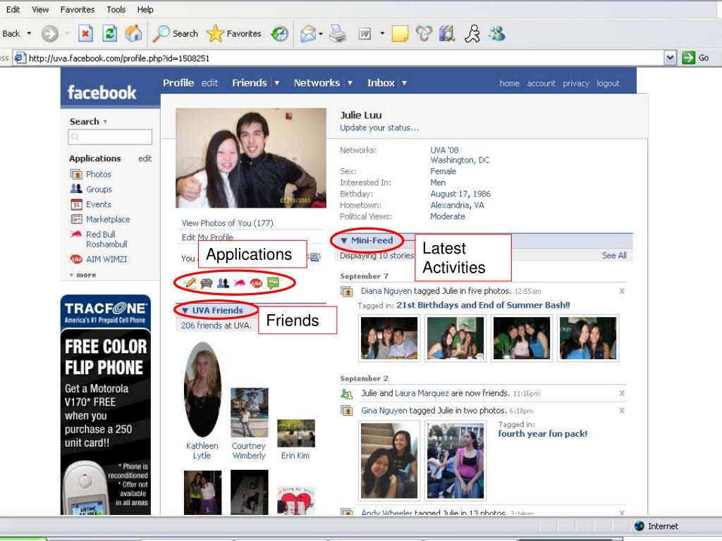Go to Profile tab in Facebook header
Screen dimensions: 722x541
pos(178,83)
